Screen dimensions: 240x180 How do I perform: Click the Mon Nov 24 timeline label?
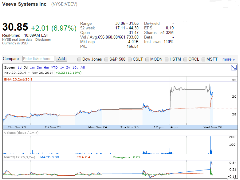[x=97, y=127]
